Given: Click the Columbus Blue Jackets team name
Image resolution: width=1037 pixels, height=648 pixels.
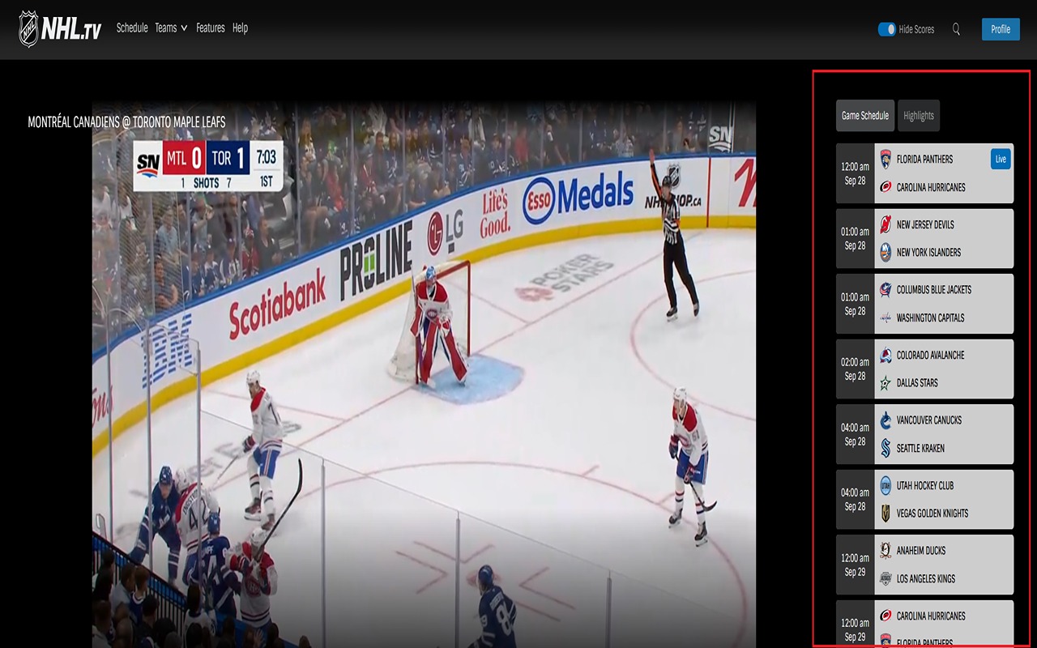Looking at the screenshot, I should 934,290.
